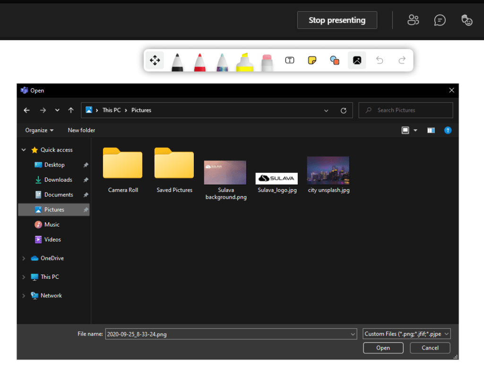The height and width of the screenshot is (368, 484).
Task: Expand the view options dropdown arrow
Action: [x=415, y=130]
